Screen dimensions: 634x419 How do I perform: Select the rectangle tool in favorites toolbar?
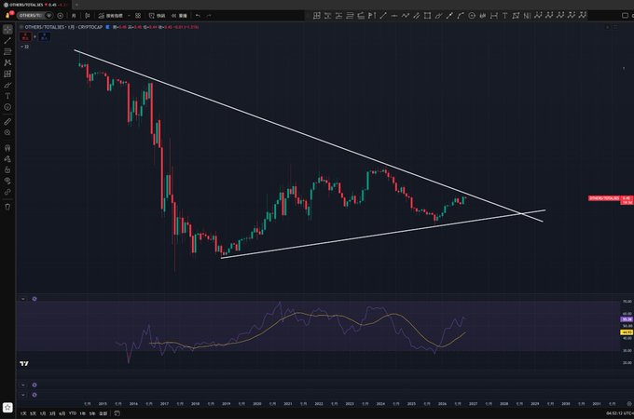pyautogui.click(x=427, y=15)
